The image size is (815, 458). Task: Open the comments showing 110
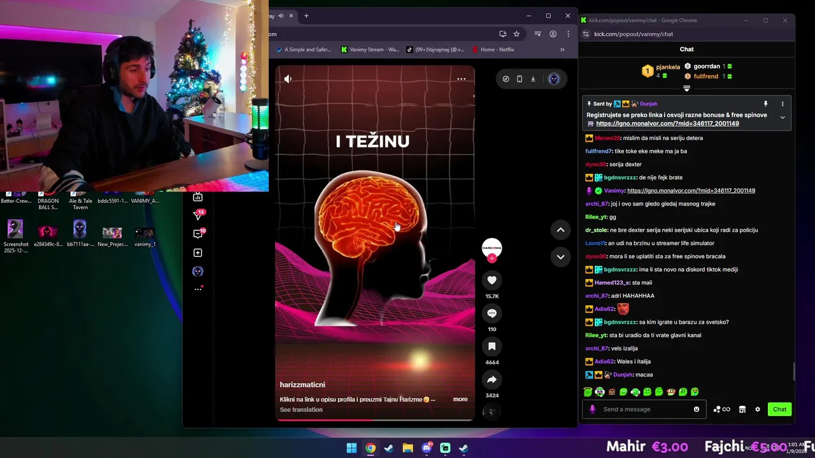(492, 313)
